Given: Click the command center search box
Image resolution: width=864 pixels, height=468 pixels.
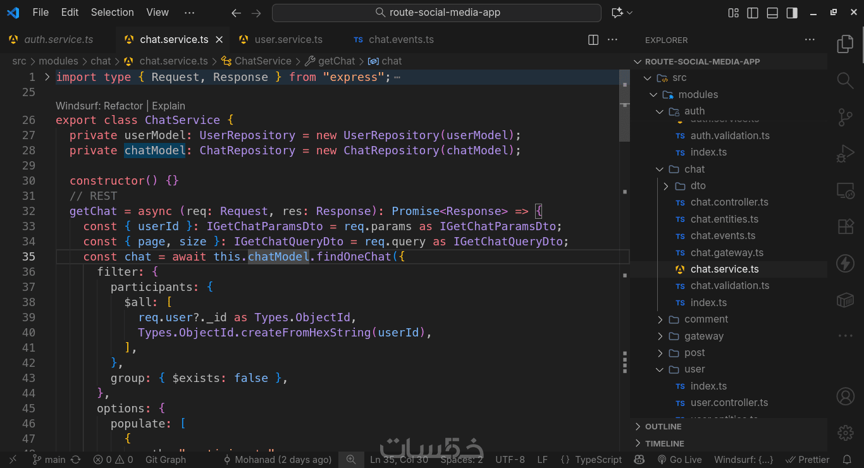Looking at the screenshot, I should pyautogui.click(x=436, y=13).
